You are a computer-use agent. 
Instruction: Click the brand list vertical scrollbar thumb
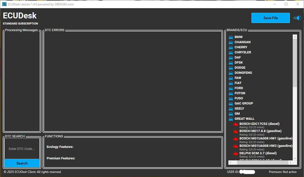(x=295, y=63)
